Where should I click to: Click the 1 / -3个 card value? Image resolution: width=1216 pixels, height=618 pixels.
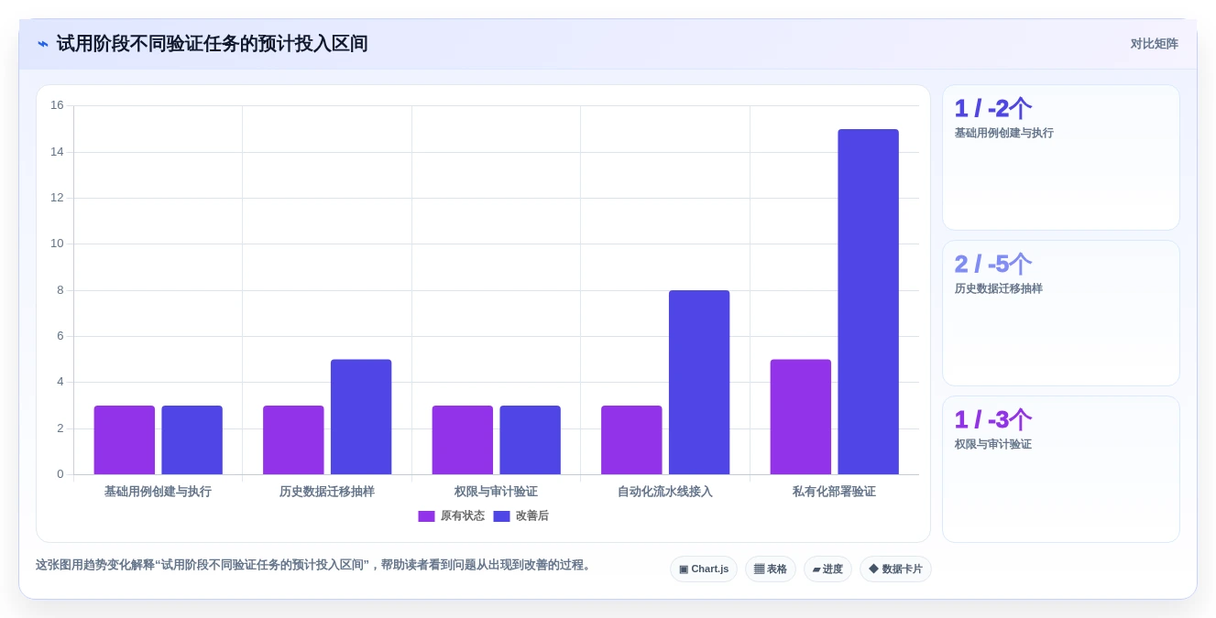(993, 420)
